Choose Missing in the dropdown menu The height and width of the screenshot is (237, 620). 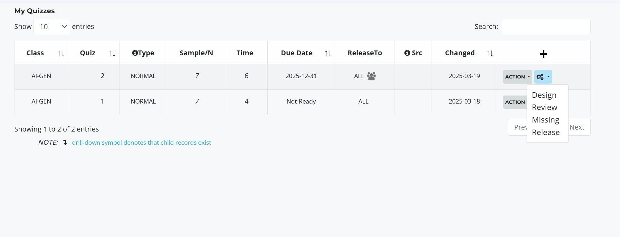545,120
